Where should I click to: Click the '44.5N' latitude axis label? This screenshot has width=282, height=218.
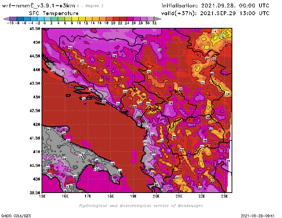(35, 56)
